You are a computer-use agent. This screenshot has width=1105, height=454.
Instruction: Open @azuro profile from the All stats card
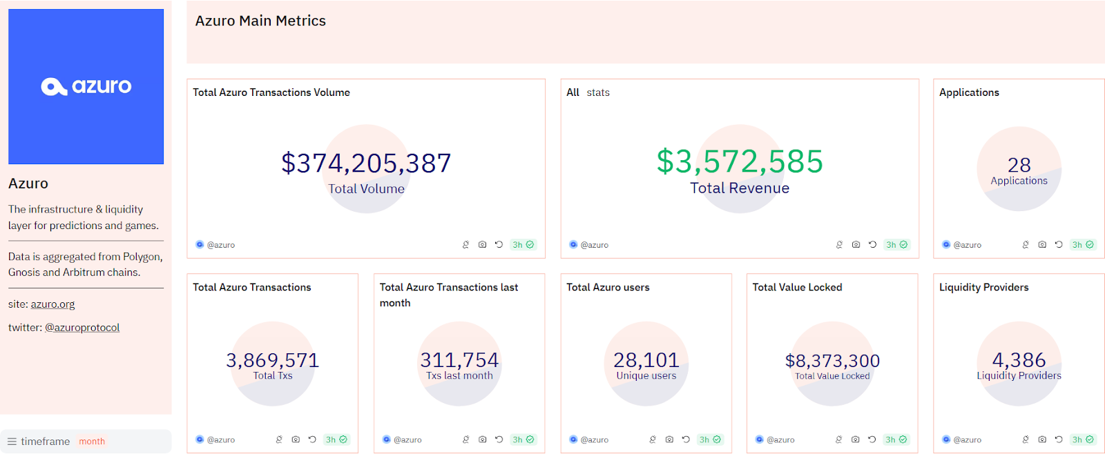click(x=589, y=245)
